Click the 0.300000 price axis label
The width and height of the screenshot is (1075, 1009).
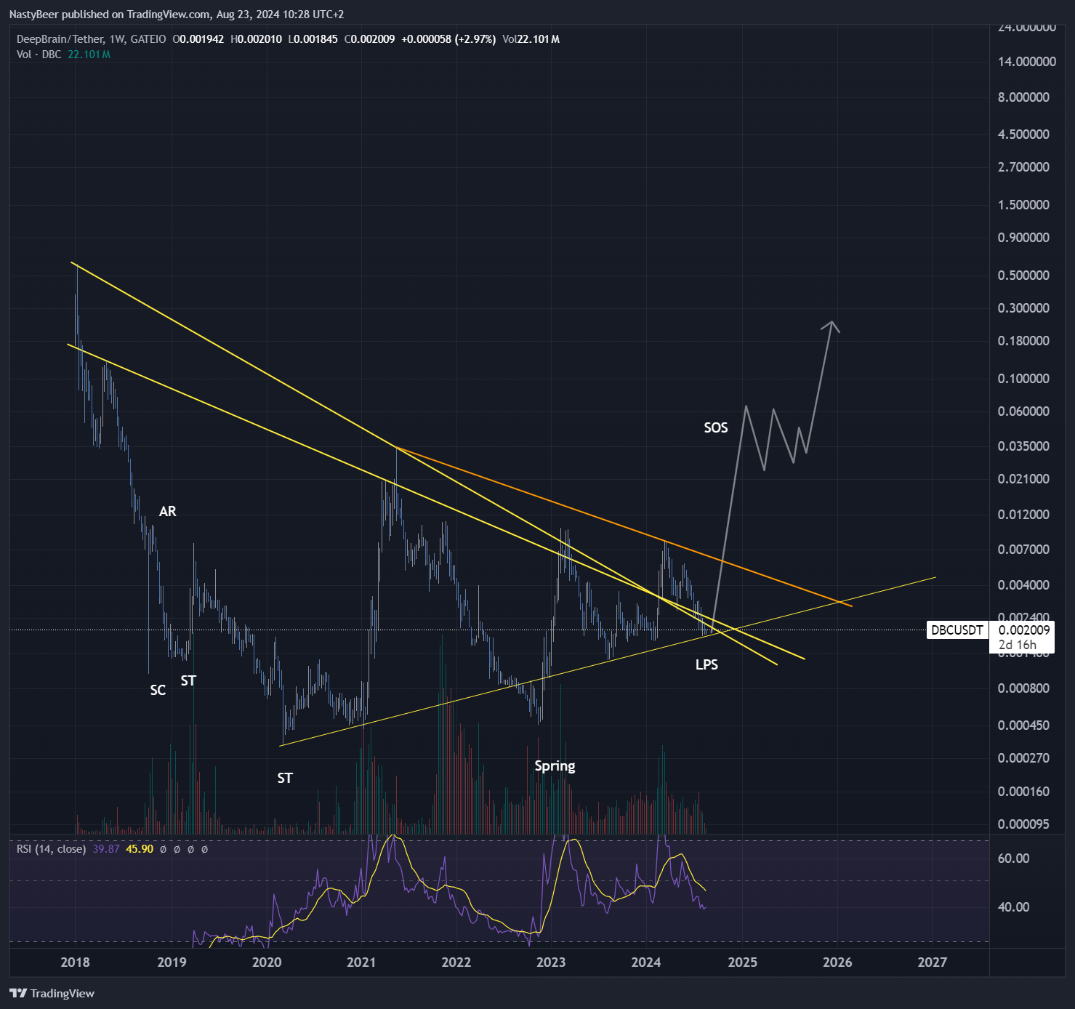tap(1024, 308)
